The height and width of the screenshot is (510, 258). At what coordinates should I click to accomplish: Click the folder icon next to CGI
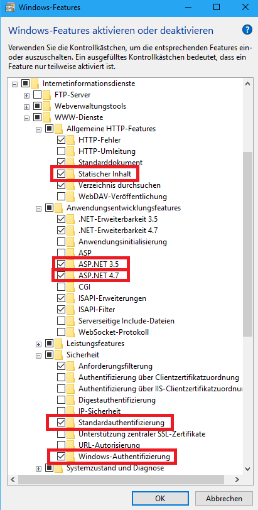coord(70,286)
